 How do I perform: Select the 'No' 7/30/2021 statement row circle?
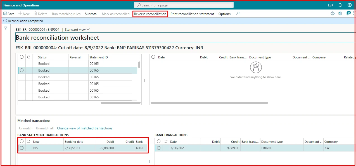click(22, 148)
